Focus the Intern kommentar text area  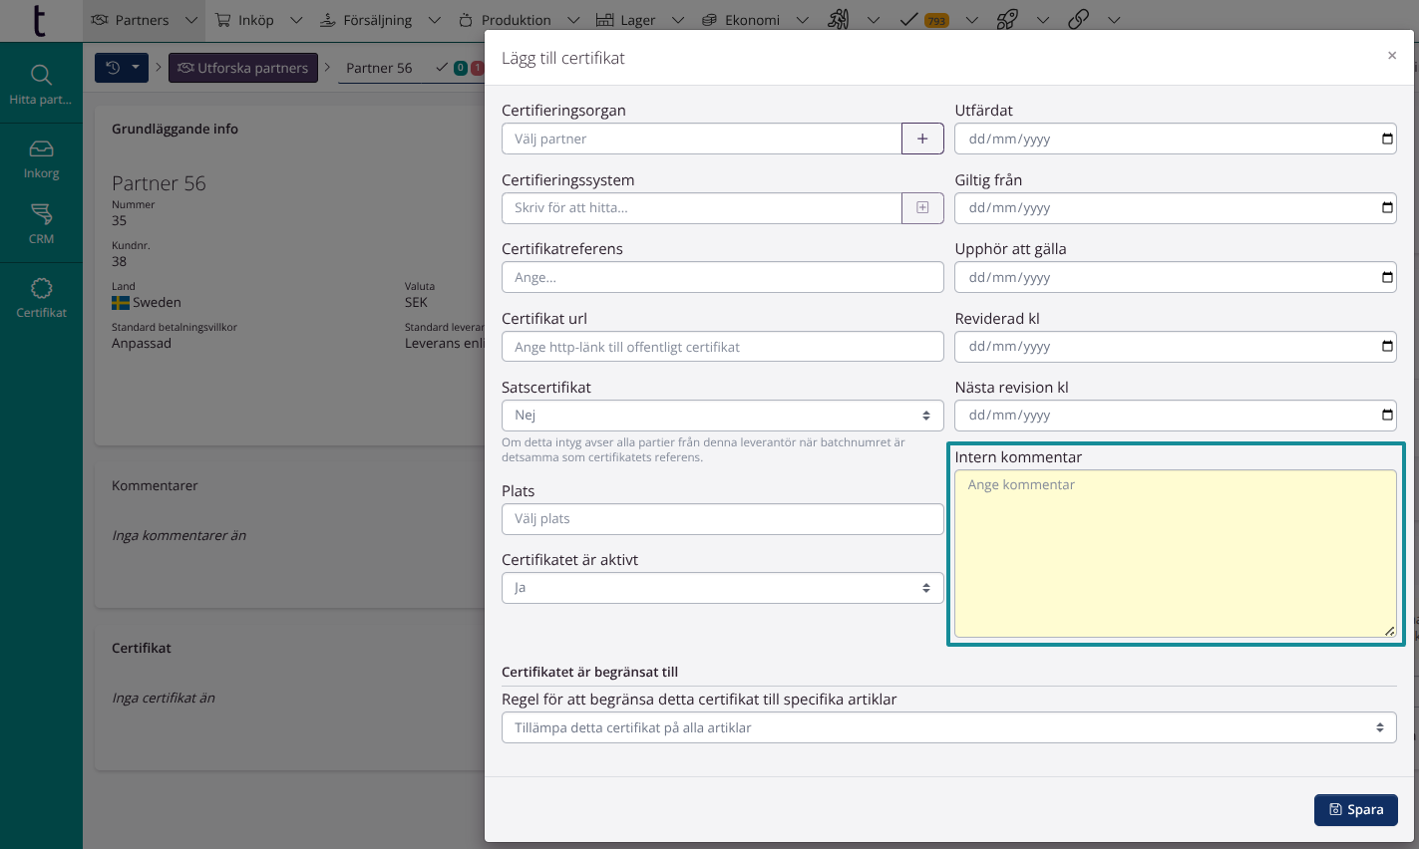coord(1175,553)
